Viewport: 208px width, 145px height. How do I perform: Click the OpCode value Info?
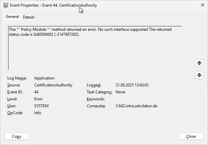38,113
